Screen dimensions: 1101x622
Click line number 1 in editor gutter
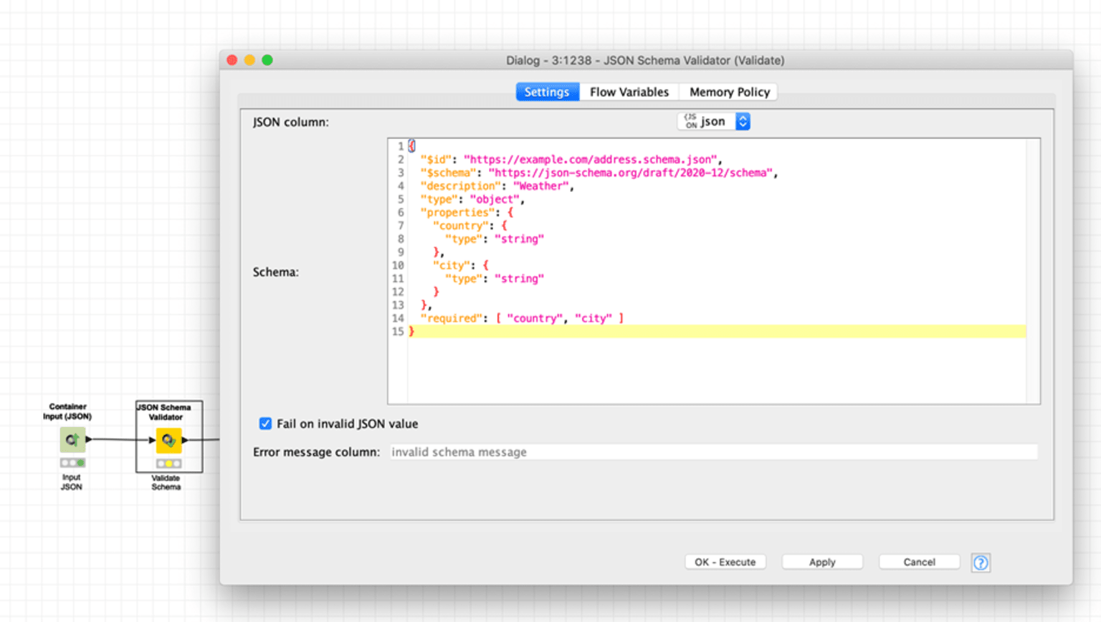click(401, 146)
